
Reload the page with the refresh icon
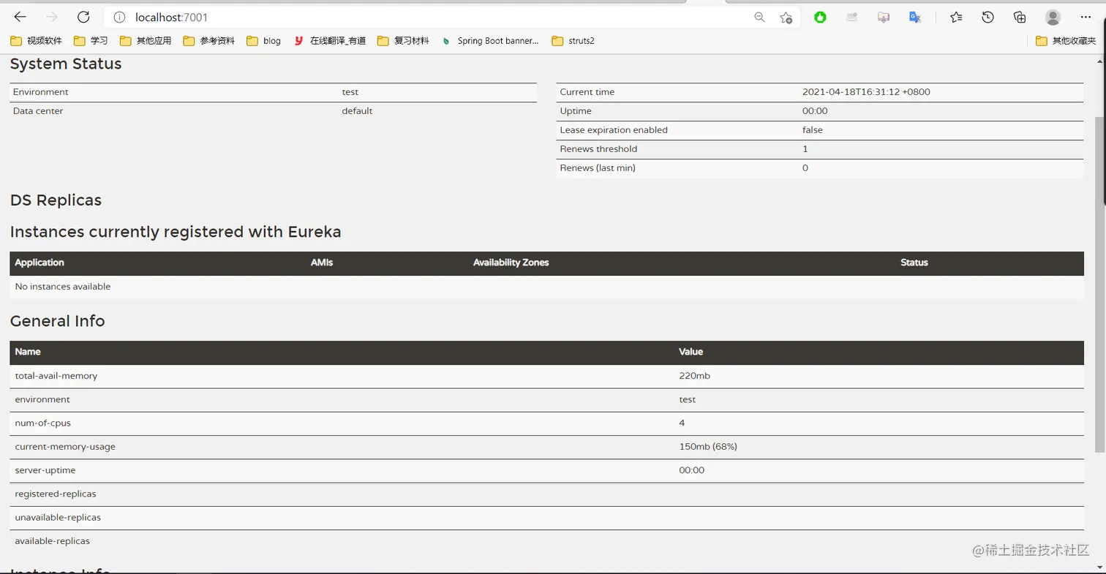click(83, 17)
